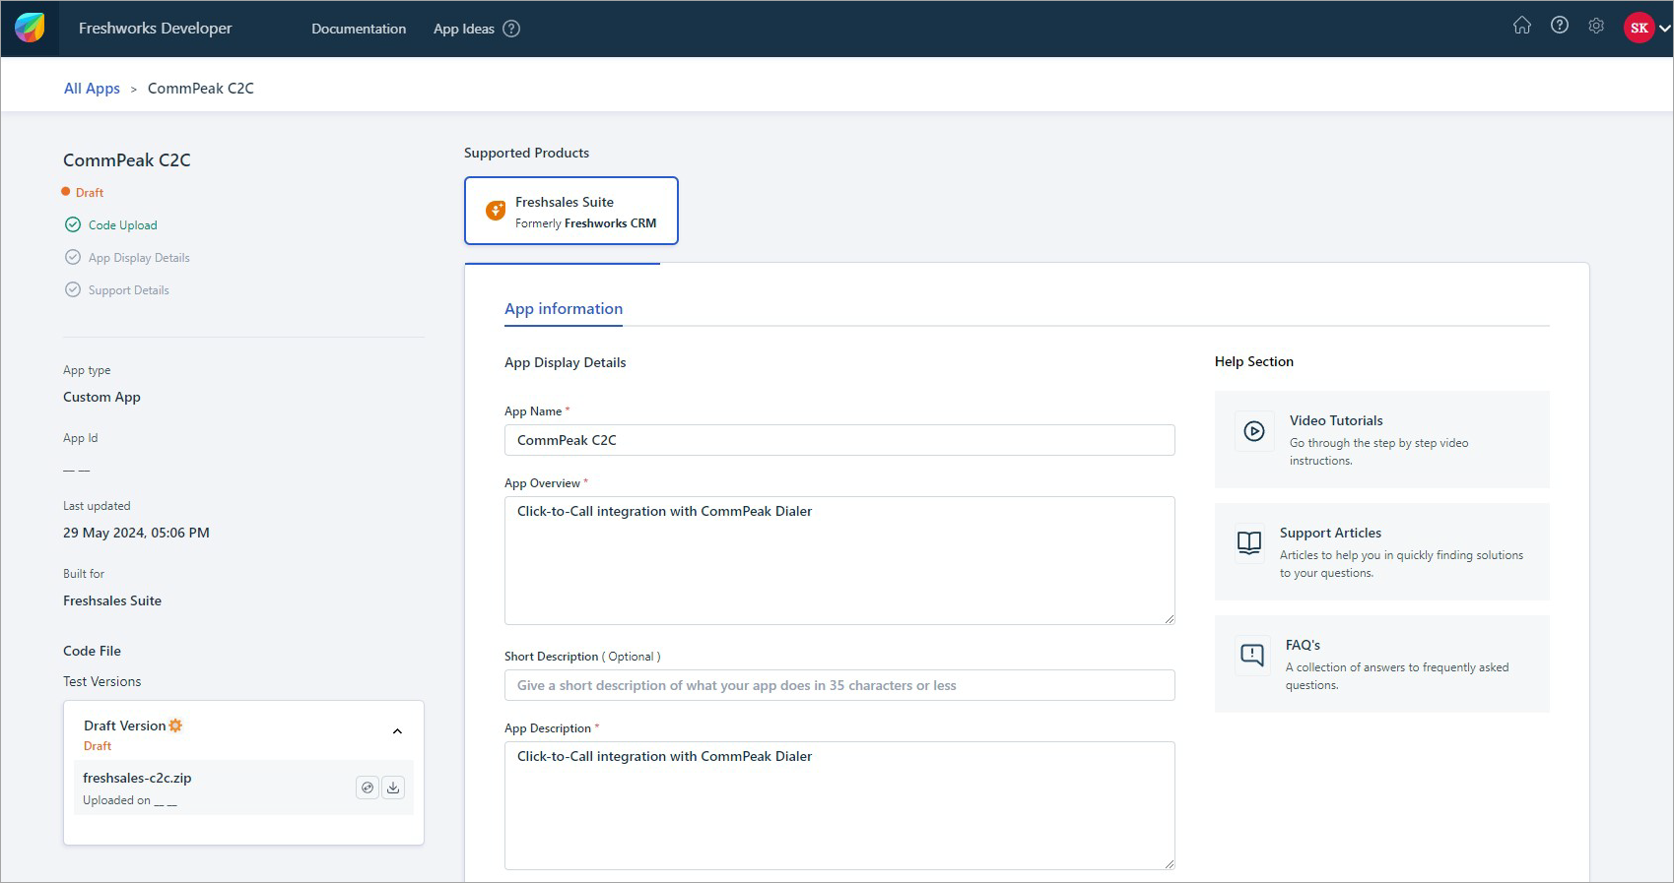Click the Support Articles book icon
This screenshot has height=883, width=1674.
tap(1249, 542)
